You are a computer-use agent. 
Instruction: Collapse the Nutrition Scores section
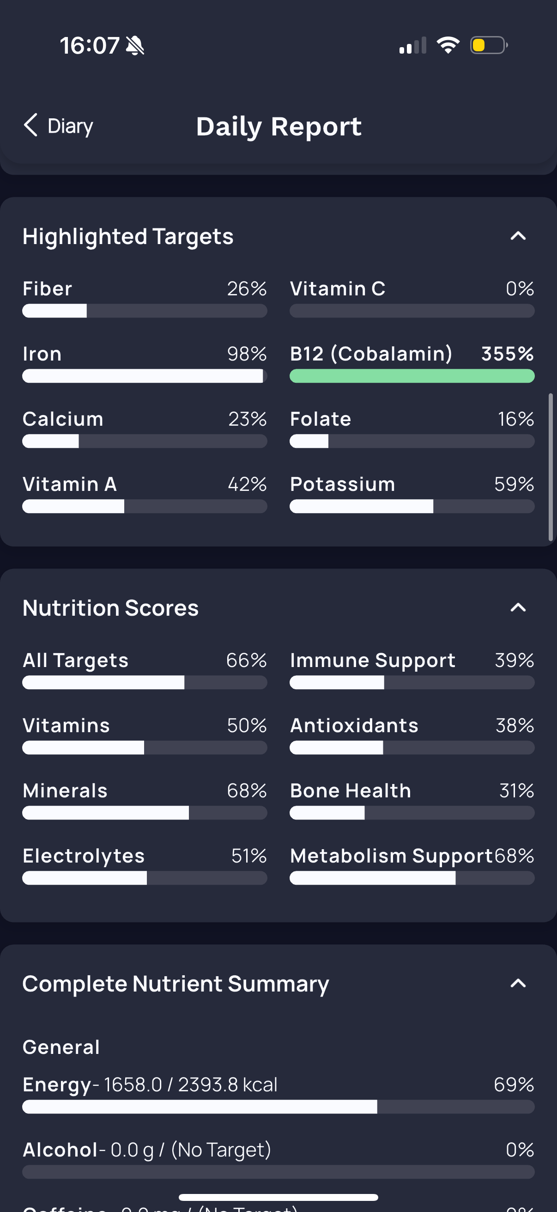coord(518,607)
